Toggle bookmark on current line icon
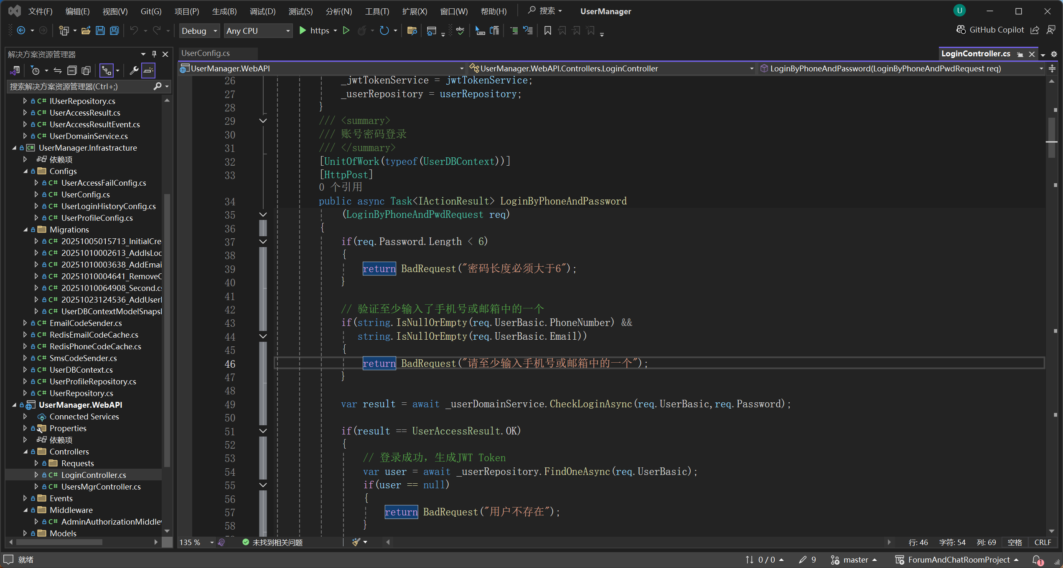The image size is (1063, 568). point(547,30)
